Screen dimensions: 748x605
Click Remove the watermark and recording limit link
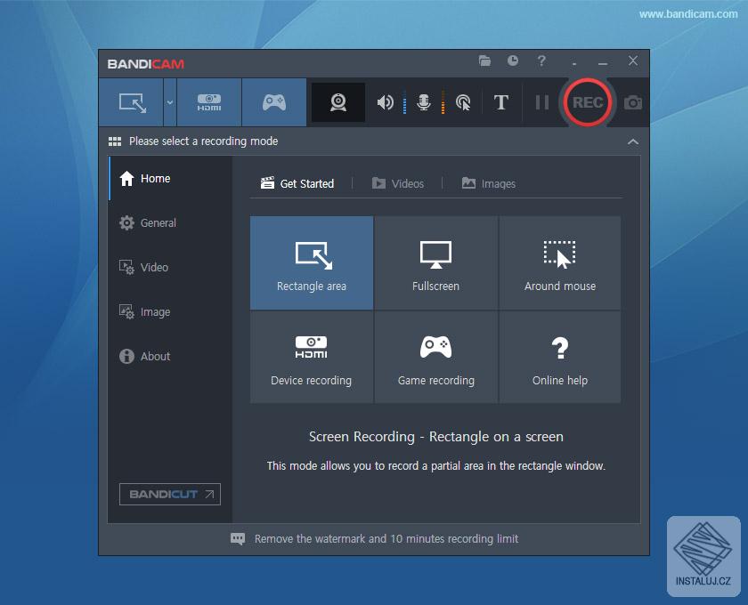[386, 539]
